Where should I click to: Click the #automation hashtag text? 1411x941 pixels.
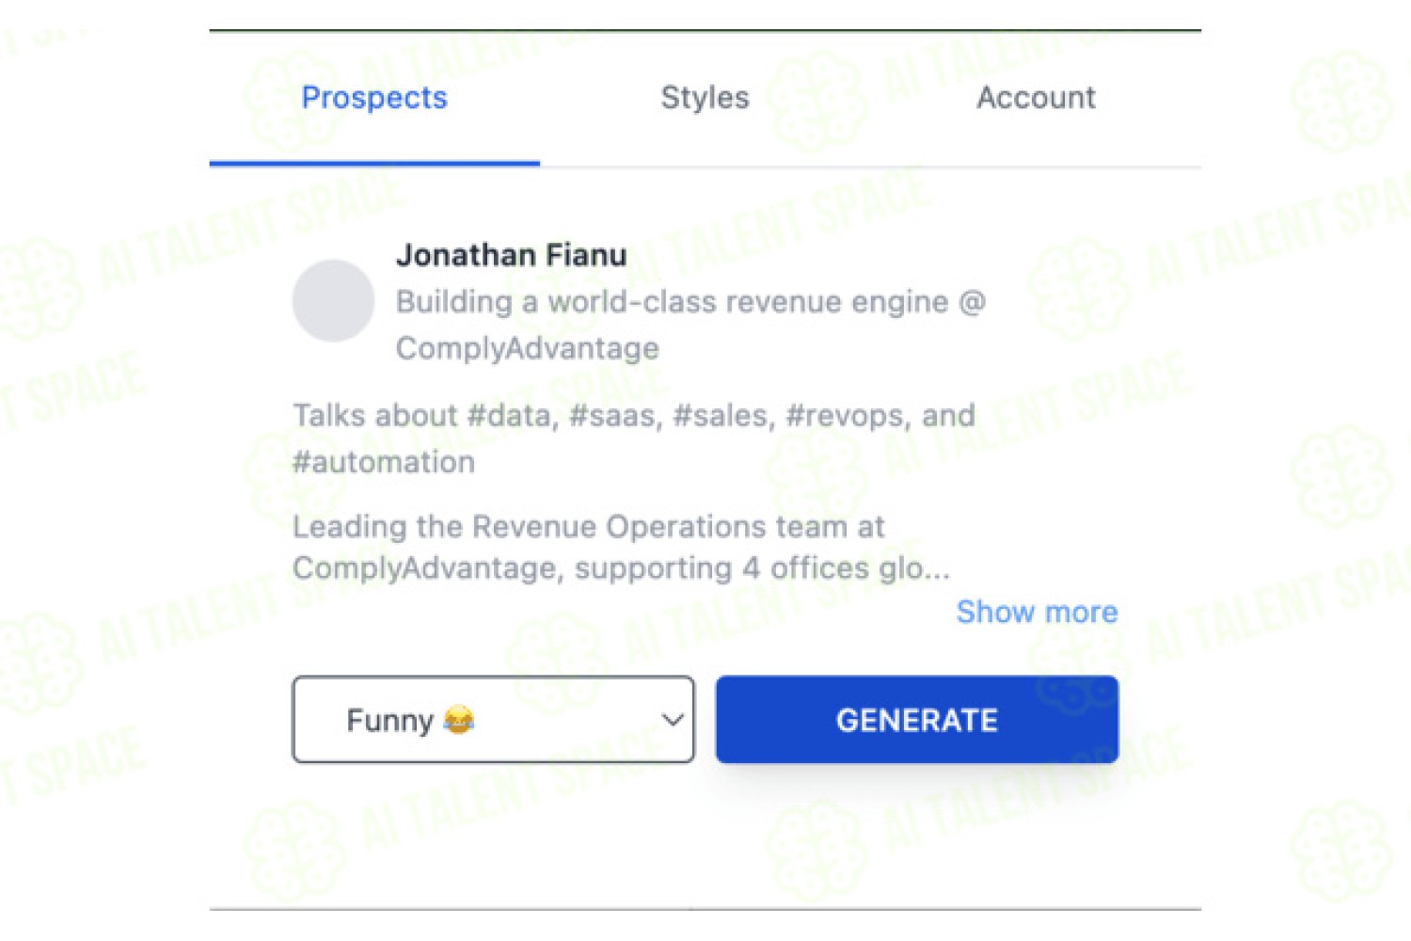384,462
